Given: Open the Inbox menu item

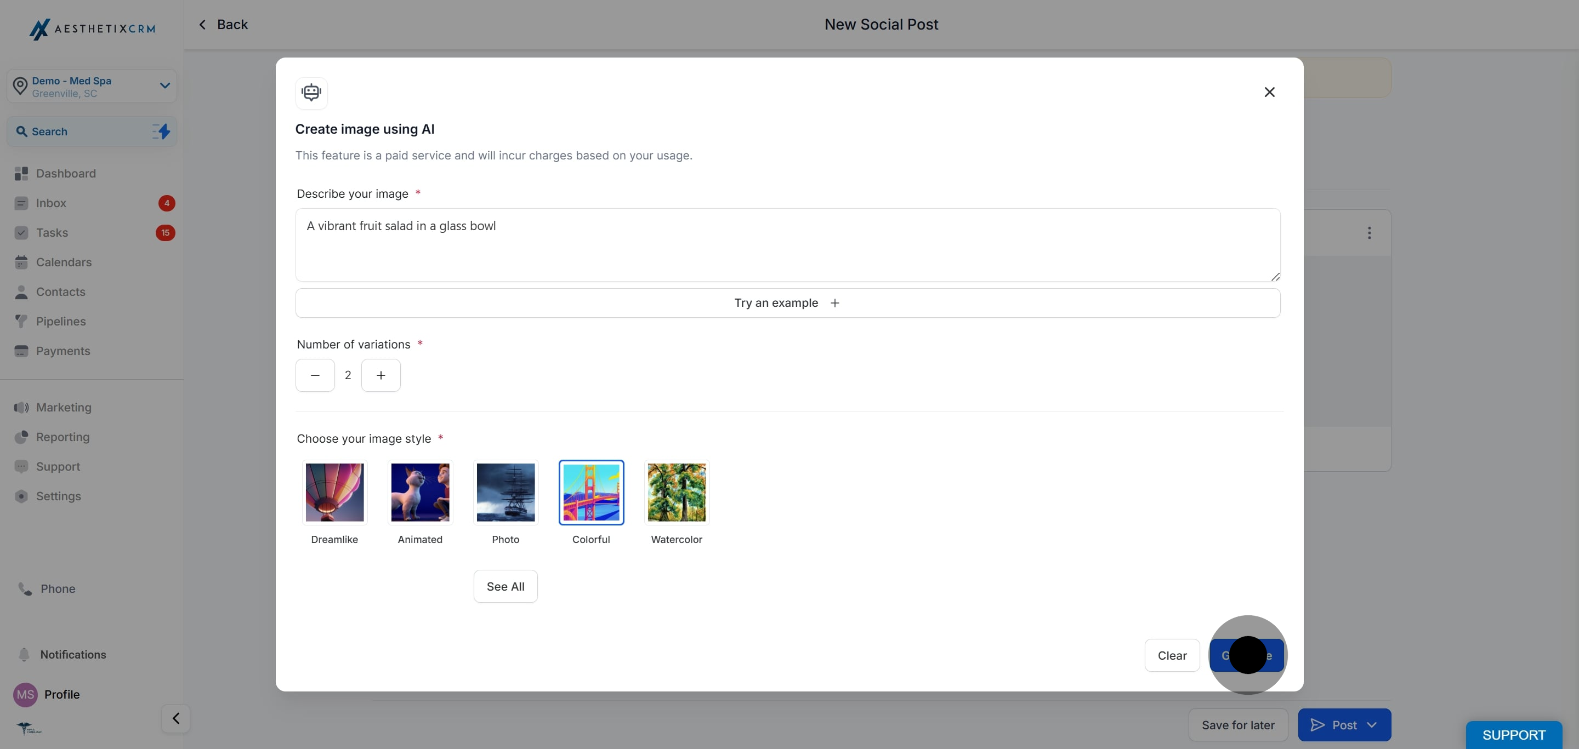Looking at the screenshot, I should 51,203.
